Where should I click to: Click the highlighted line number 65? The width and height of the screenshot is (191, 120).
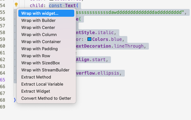coord(3,80)
